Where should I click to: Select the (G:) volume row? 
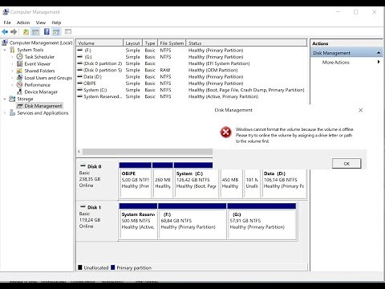(192, 57)
